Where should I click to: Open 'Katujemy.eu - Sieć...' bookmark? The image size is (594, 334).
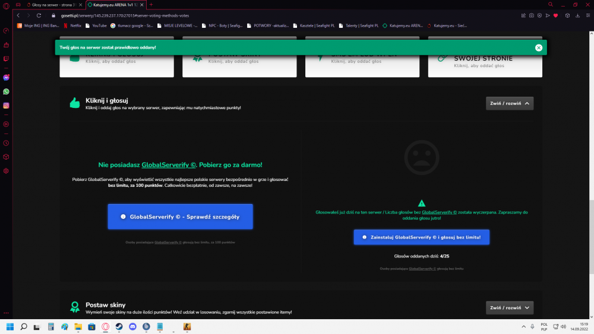pos(447,26)
